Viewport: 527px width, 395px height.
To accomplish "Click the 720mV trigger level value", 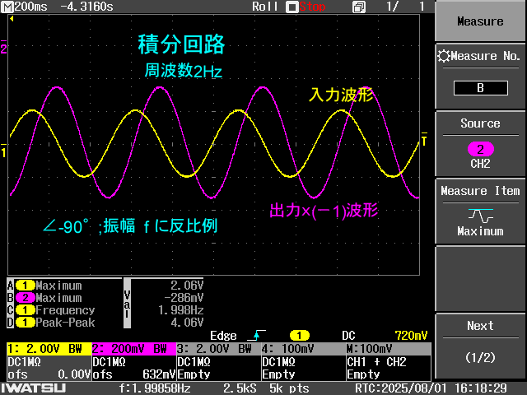I will (x=411, y=336).
